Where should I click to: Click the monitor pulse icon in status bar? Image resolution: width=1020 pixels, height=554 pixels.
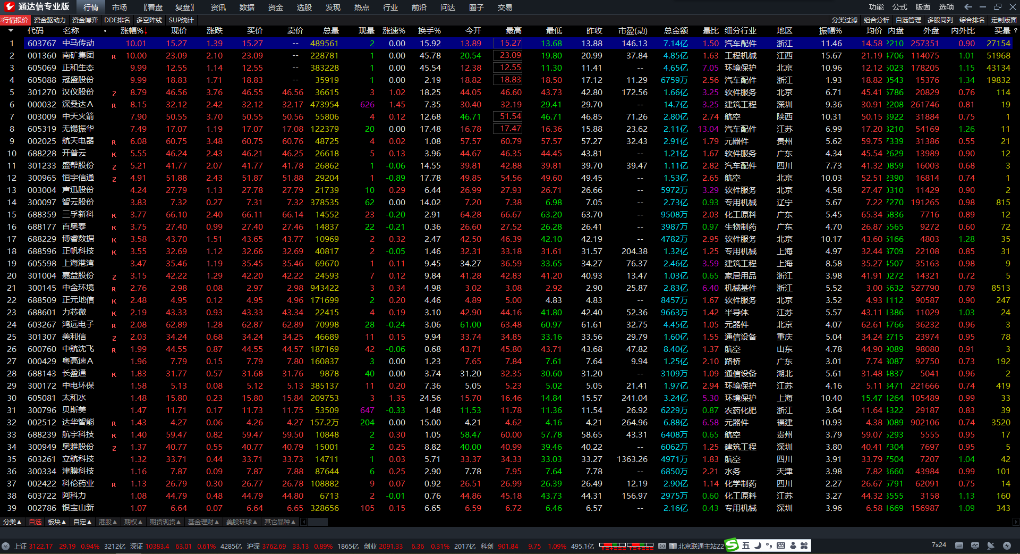pyautogui.click(x=975, y=545)
